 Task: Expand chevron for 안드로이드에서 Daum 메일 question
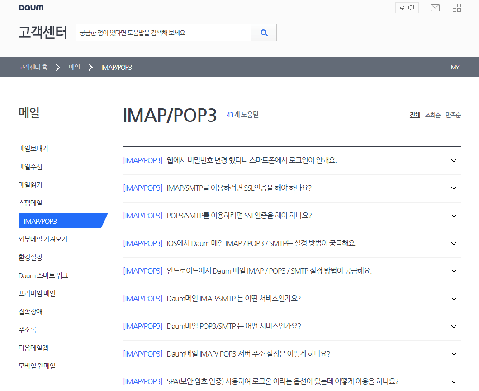454,271
